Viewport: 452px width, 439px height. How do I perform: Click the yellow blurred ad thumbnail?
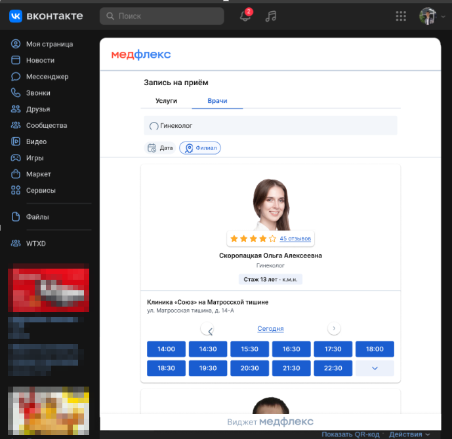click(49, 411)
